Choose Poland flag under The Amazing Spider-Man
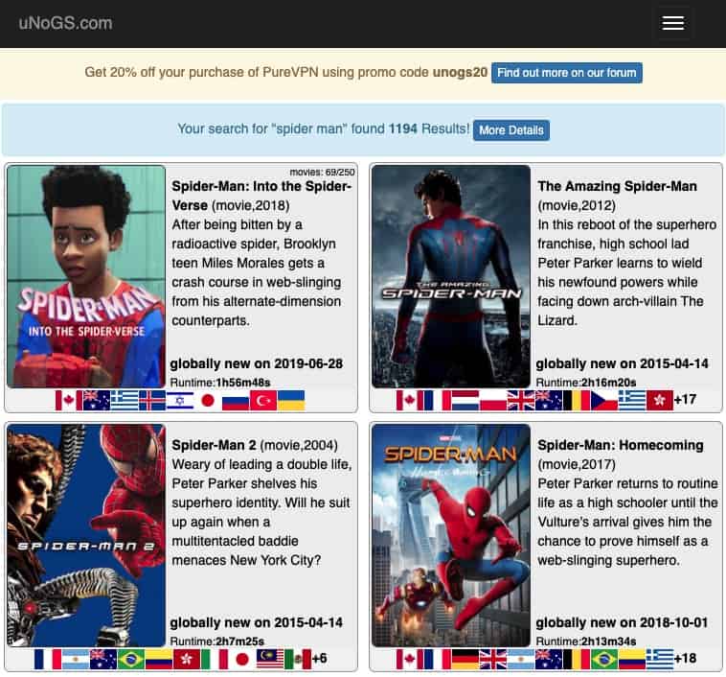Viewport: 726px width, 677px height. [x=493, y=400]
